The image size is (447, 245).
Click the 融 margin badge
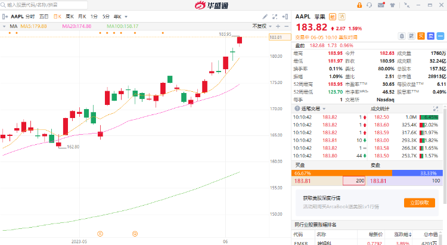[x=333, y=17]
